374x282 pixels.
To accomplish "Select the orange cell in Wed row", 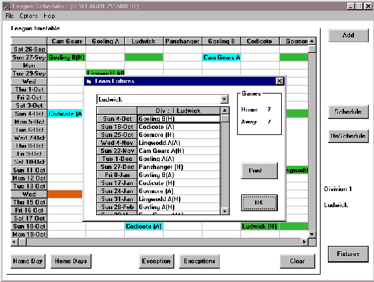I will point(65,194).
